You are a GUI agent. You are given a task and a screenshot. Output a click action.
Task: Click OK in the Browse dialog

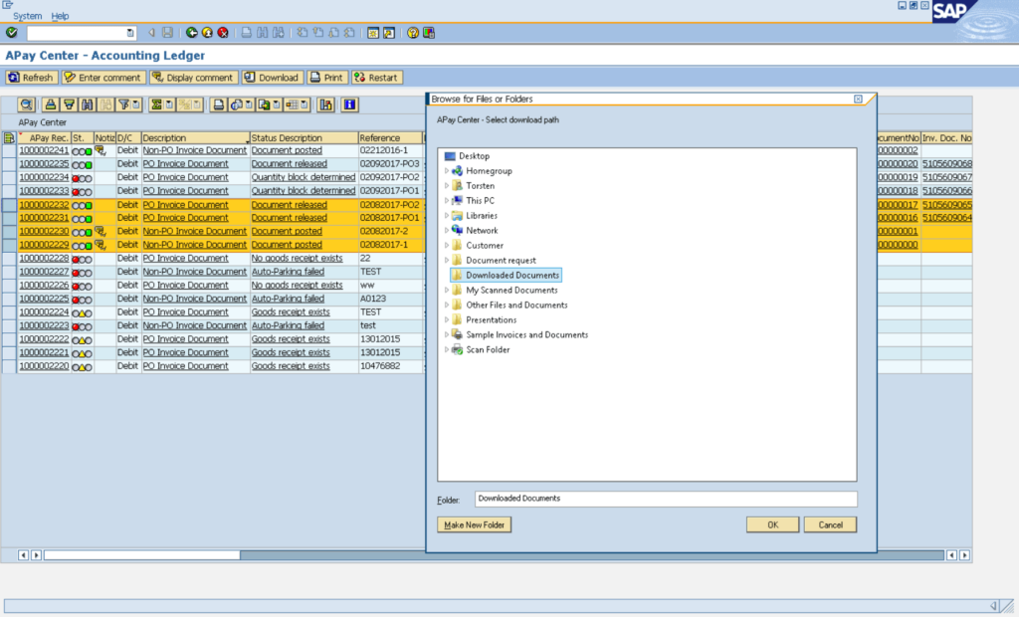(773, 524)
